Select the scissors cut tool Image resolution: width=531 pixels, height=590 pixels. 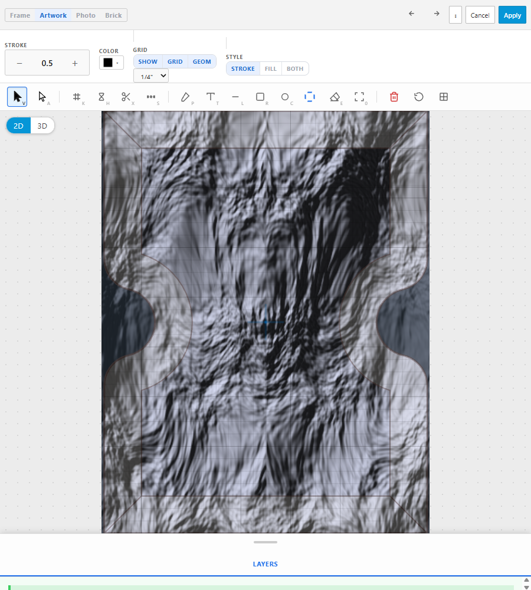(126, 97)
